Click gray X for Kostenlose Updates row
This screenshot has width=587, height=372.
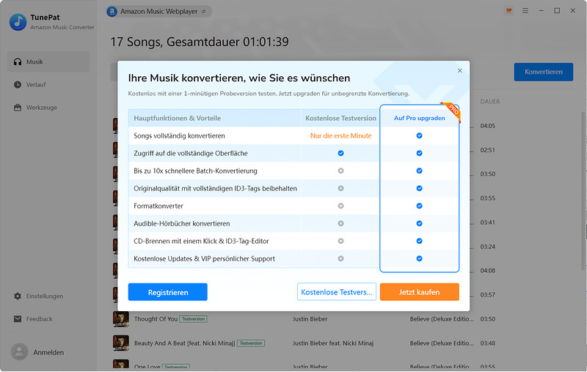pyautogui.click(x=340, y=258)
